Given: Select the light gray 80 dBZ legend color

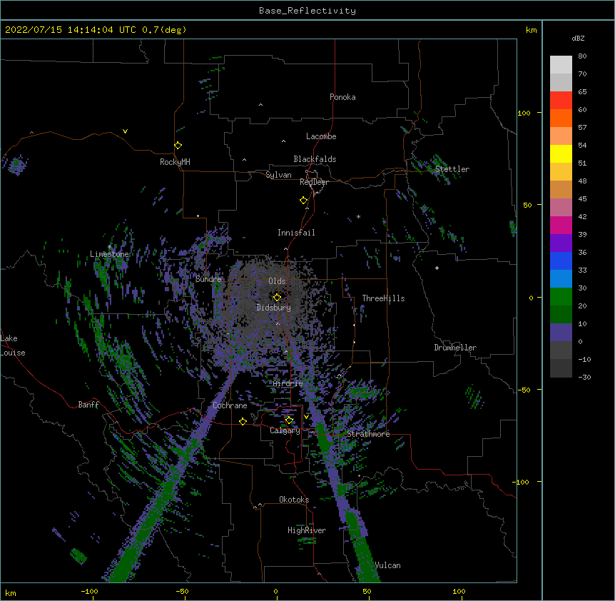Looking at the screenshot, I should pyautogui.click(x=561, y=65).
